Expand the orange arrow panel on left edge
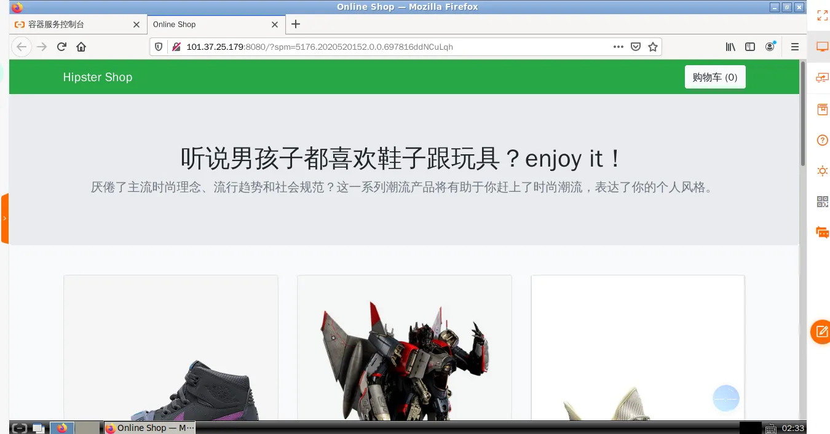830x434 pixels. point(4,218)
